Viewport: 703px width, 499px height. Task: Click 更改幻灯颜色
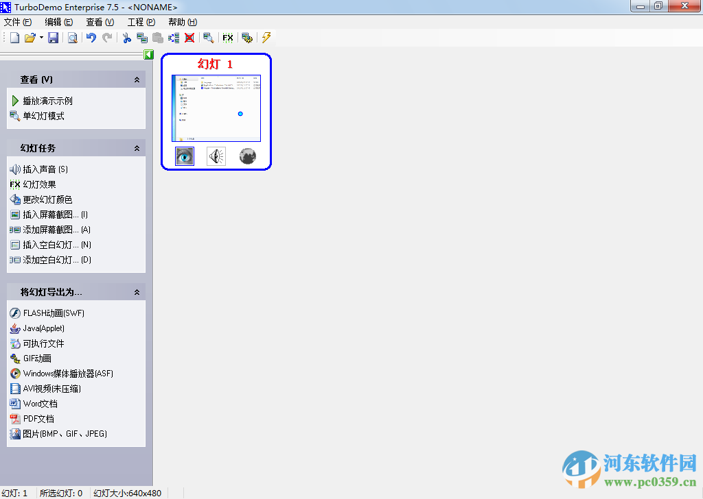click(x=41, y=199)
